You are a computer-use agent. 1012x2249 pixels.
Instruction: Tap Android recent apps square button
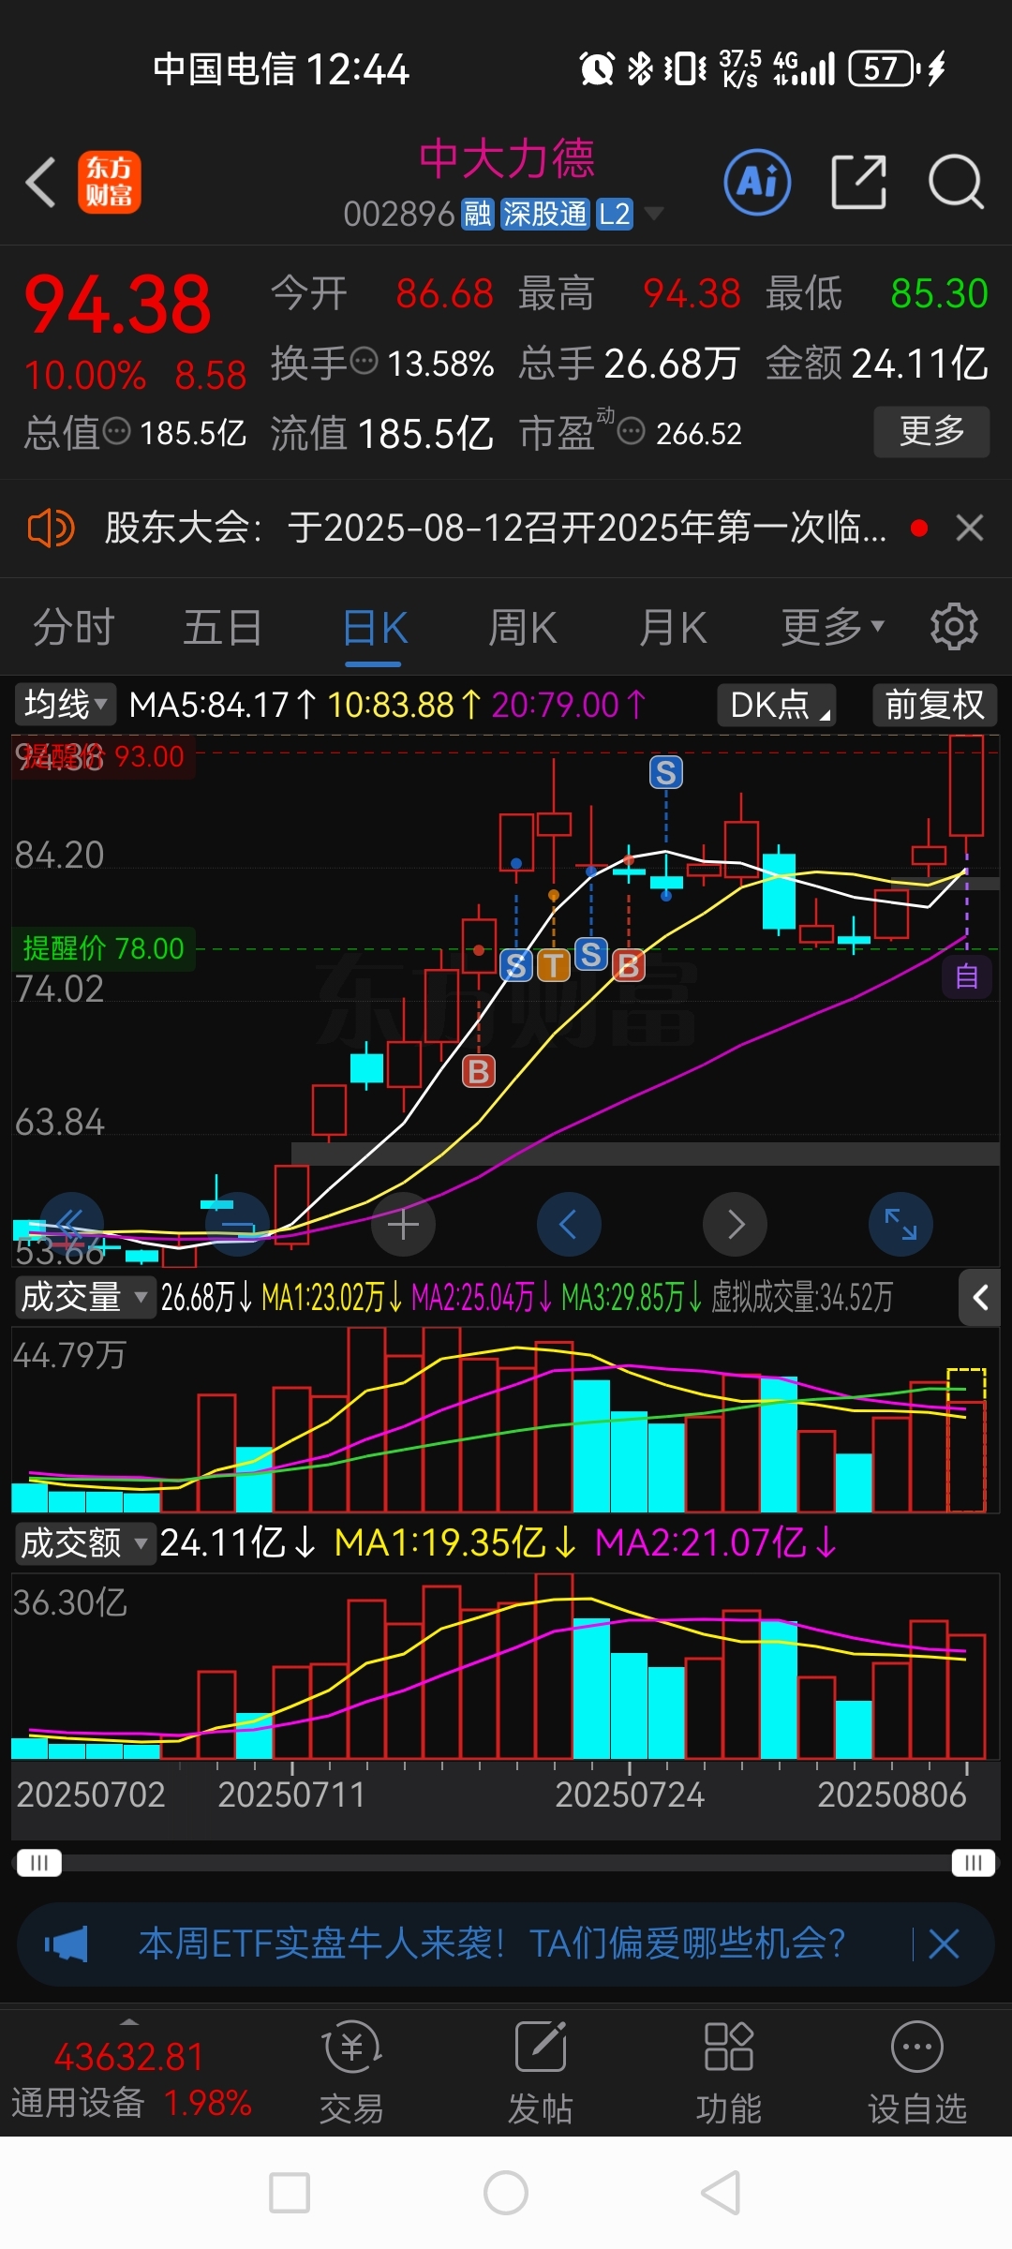coord(290,2193)
